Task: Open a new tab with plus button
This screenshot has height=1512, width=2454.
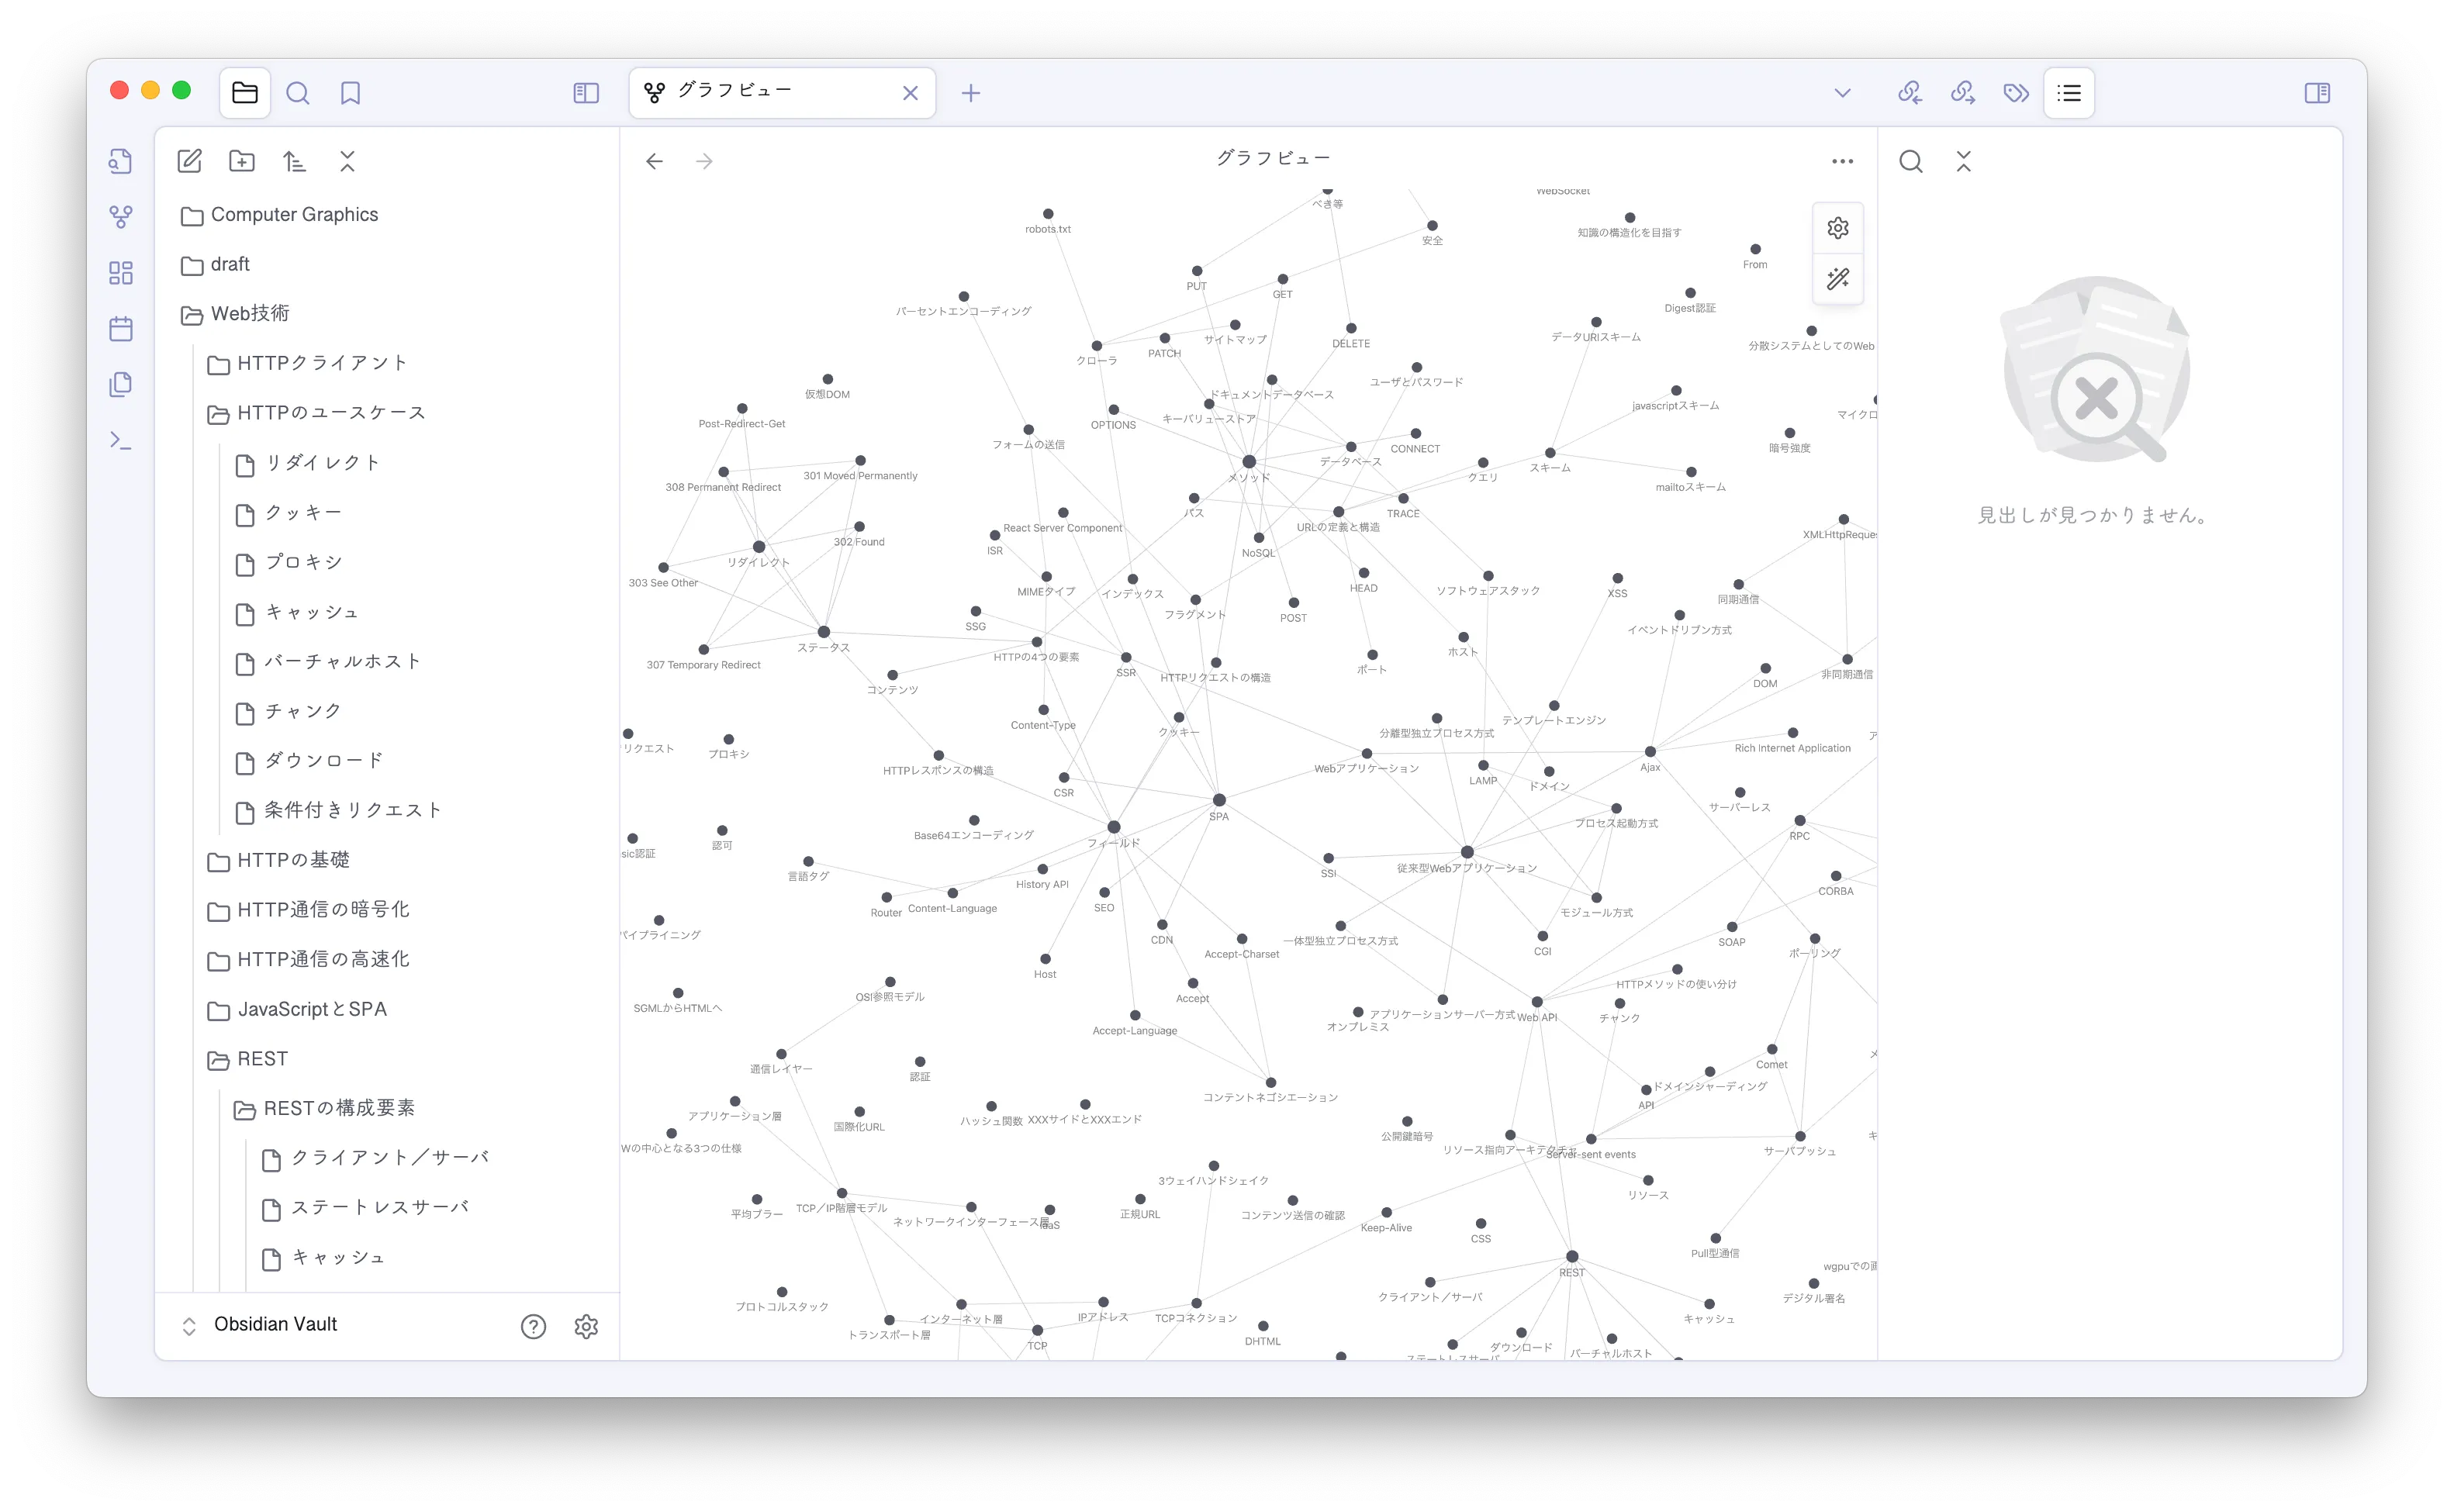Action: tap(970, 93)
